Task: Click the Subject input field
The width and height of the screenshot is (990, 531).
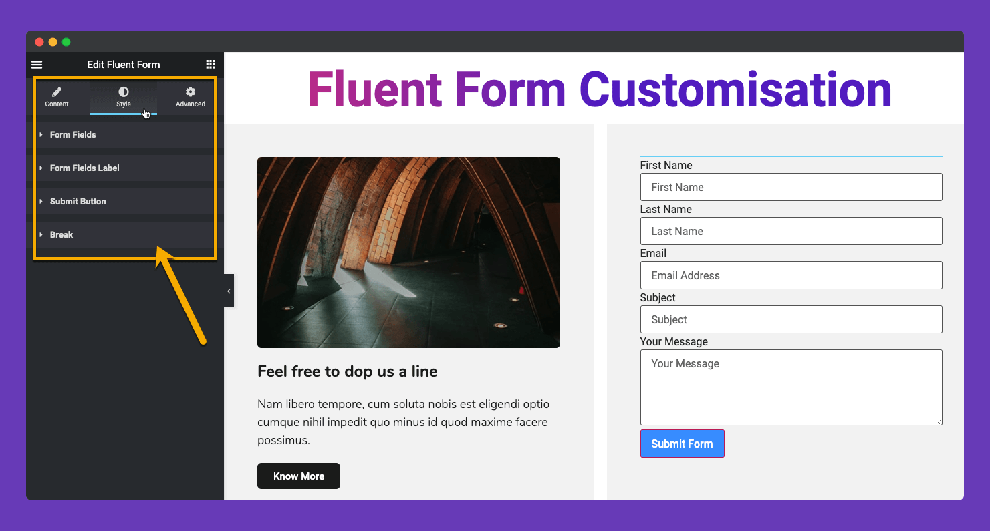Action: click(x=791, y=319)
